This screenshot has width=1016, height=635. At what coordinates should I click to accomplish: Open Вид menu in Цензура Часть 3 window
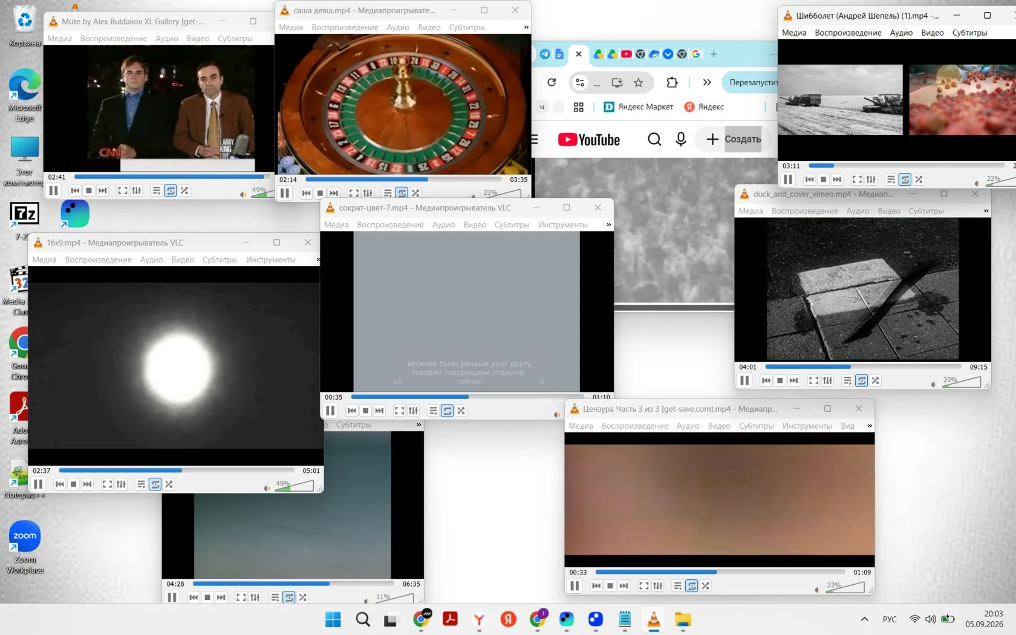(848, 426)
